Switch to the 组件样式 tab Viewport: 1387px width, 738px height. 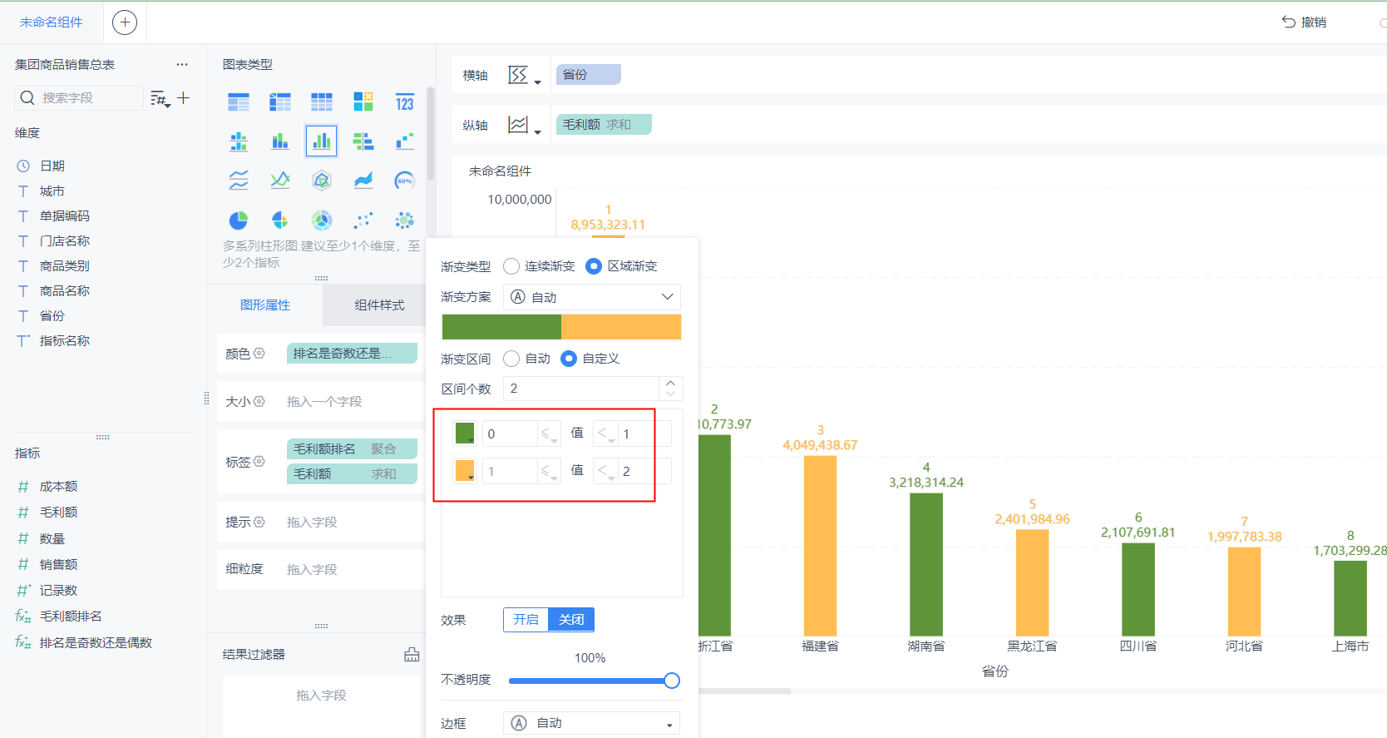tap(379, 305)
